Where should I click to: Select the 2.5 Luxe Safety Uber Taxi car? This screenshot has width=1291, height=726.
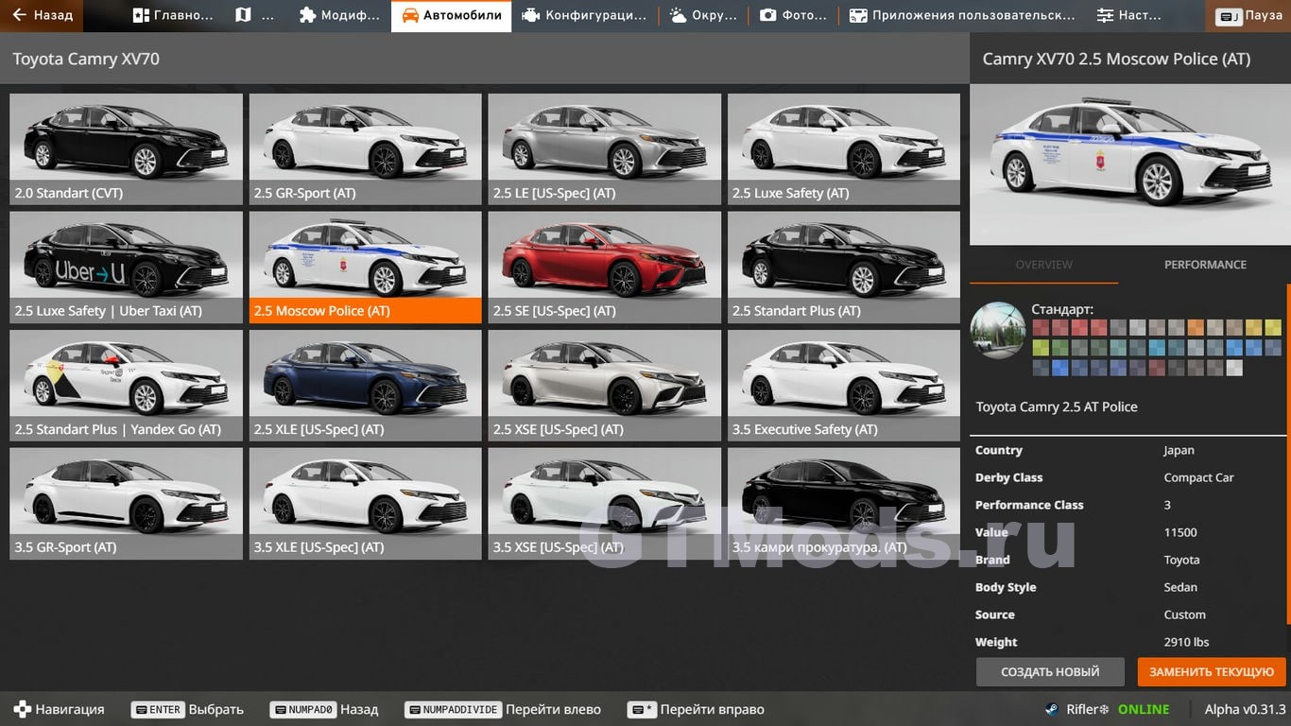click(x=126, y=267)
